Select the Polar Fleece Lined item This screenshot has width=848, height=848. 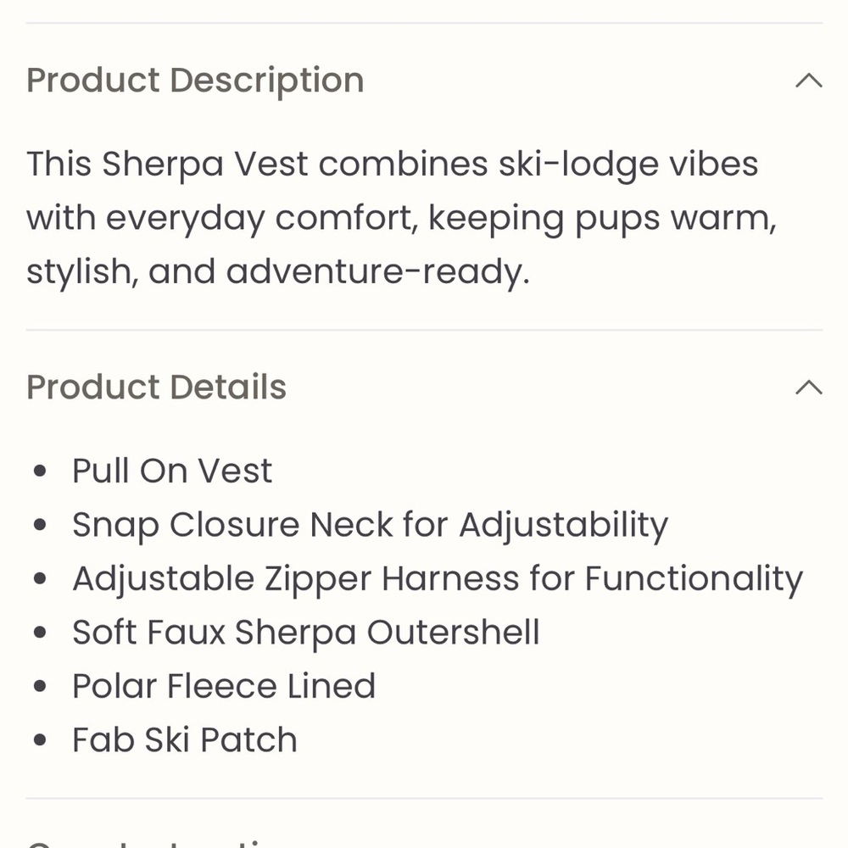click(x=224, y=686)
